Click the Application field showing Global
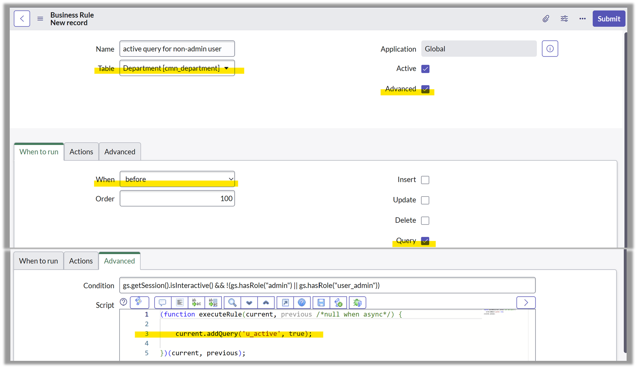The height and width of the screenshot is (368, 637). 479,49
